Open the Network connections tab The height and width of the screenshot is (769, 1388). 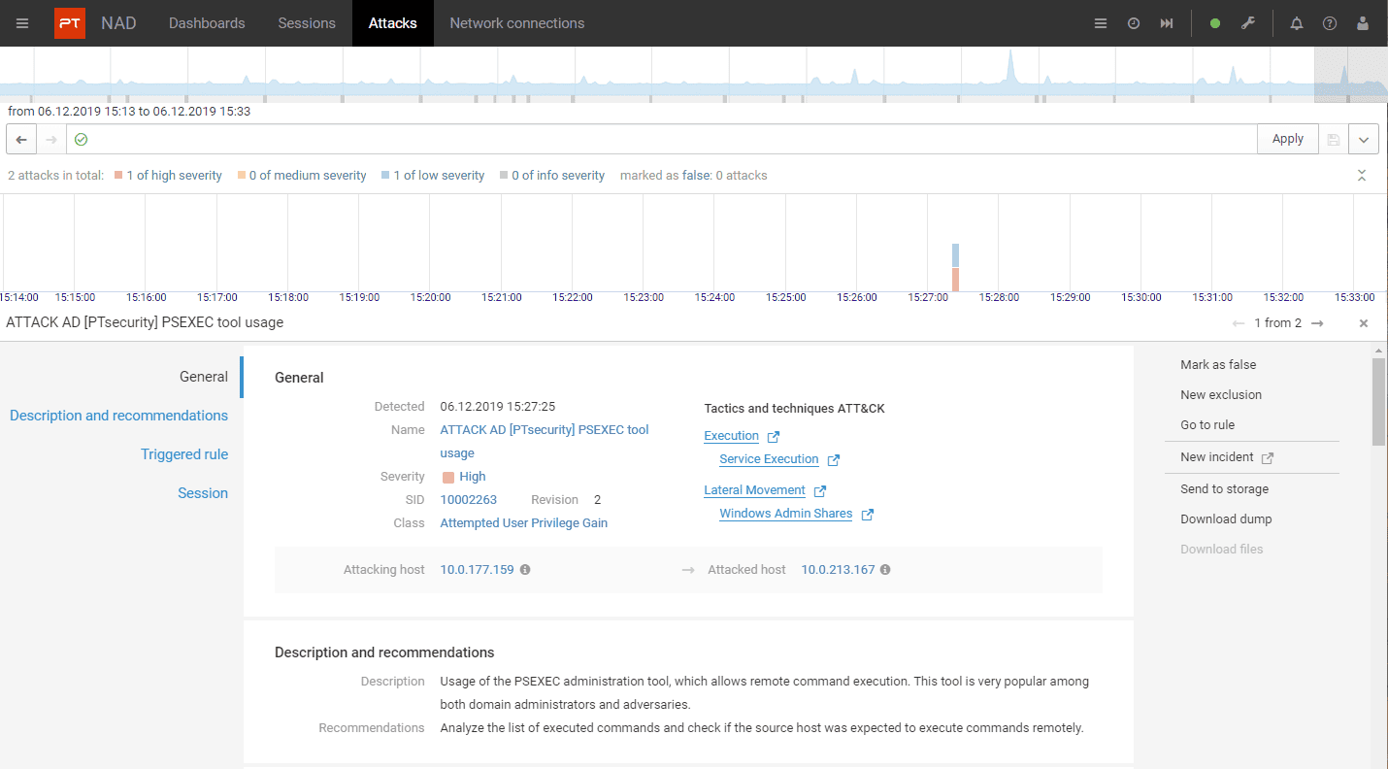[517, 23]
